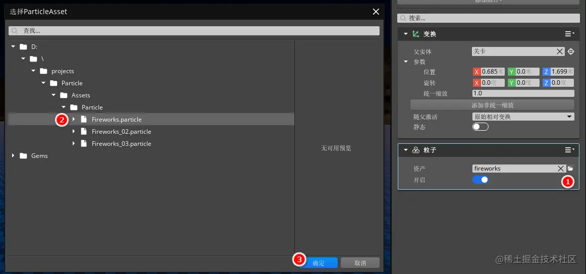This screenshot has height=274, width=586.
Task: Cancel with the 取消 button
Action: 360,263
